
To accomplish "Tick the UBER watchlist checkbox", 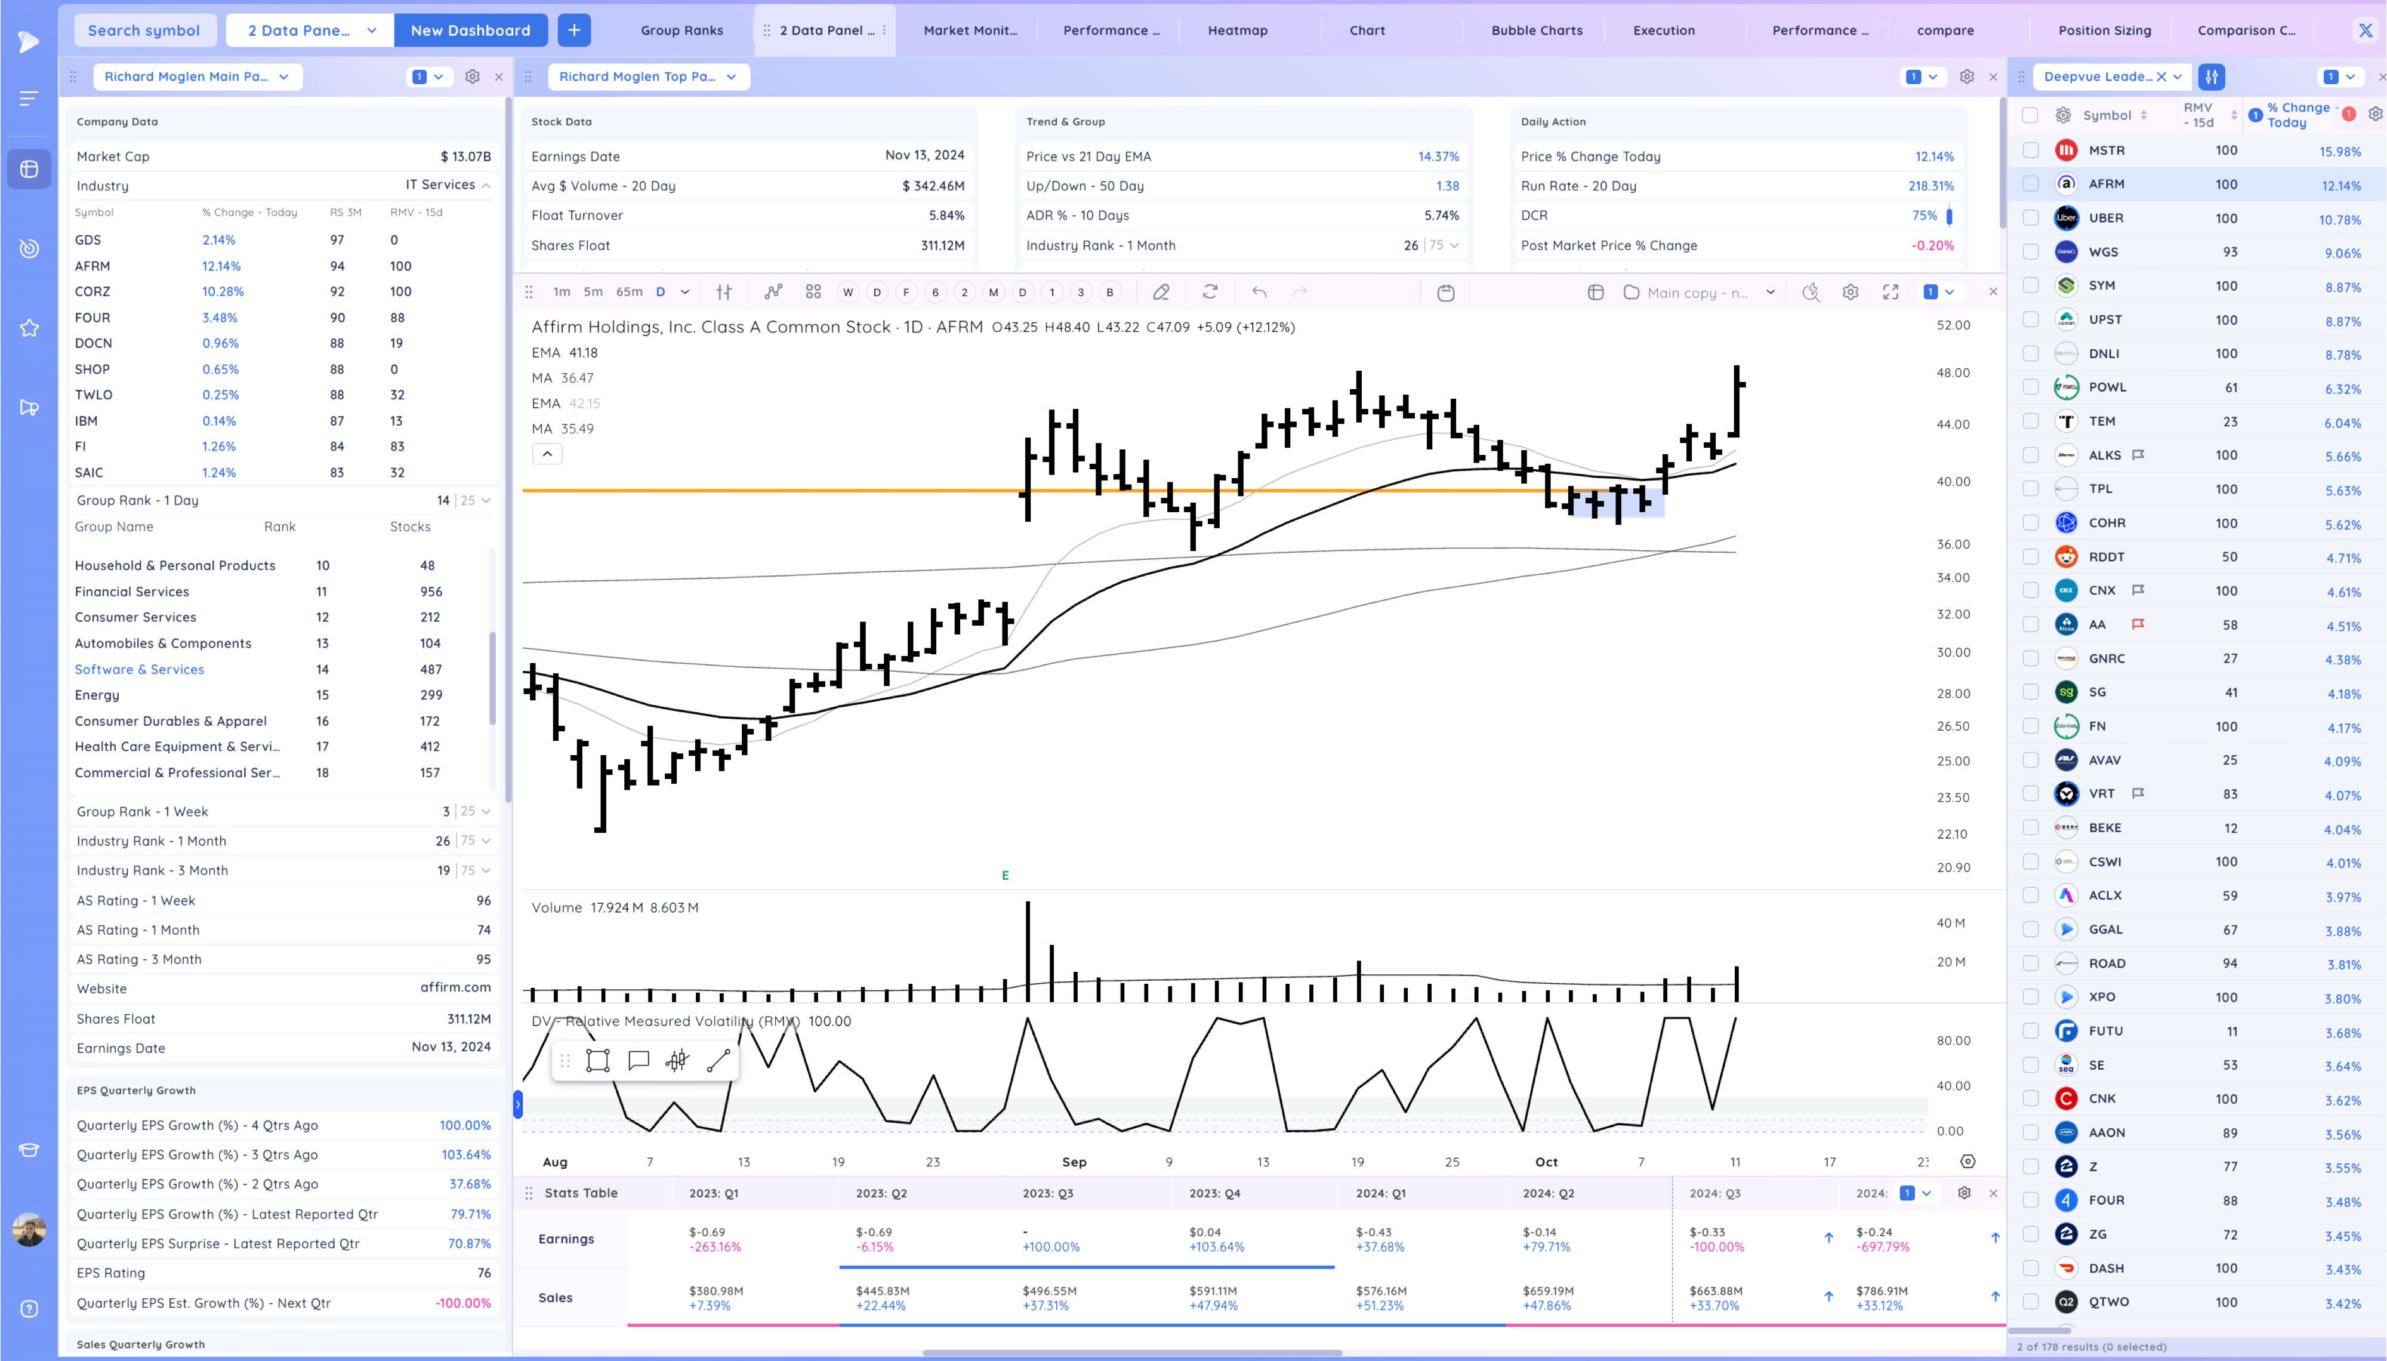I will (2030, 218).
